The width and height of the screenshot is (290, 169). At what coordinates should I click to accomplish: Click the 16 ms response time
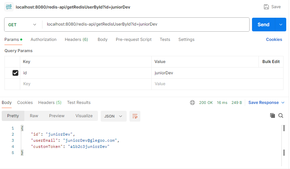pyautogui.click(x=222, y=103)
